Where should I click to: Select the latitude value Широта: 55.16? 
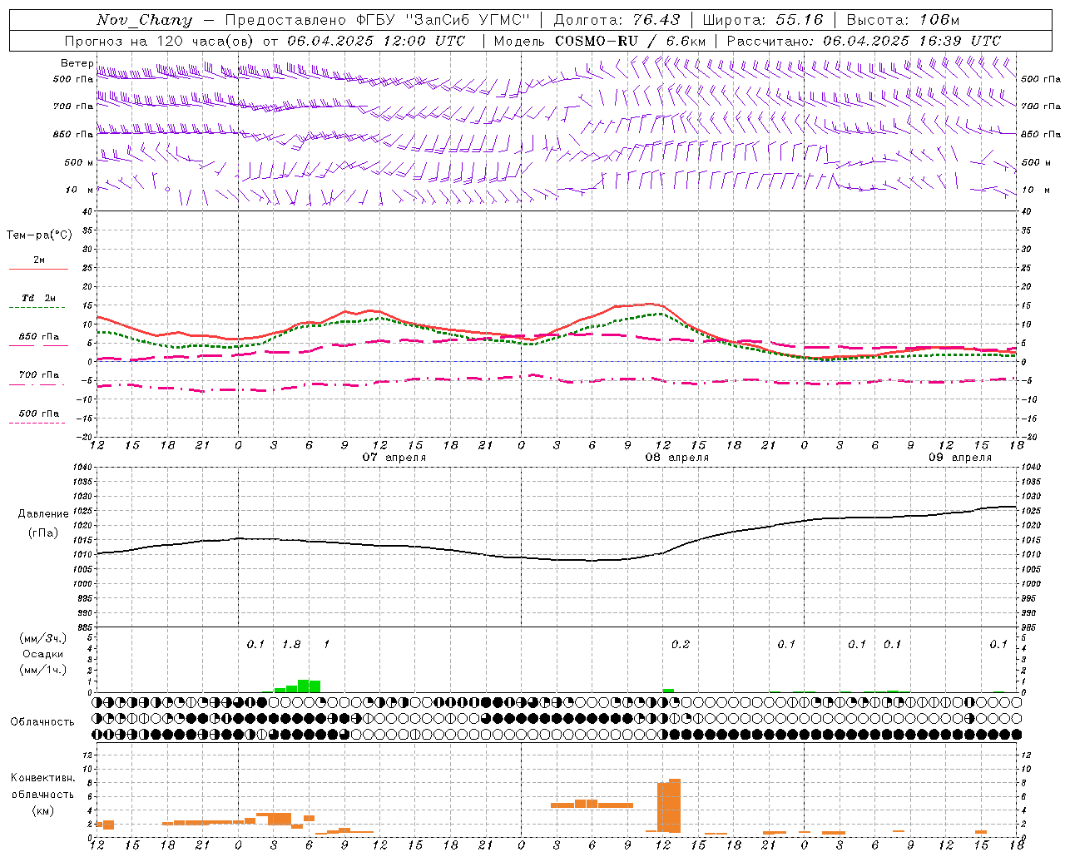coord(763,20)
